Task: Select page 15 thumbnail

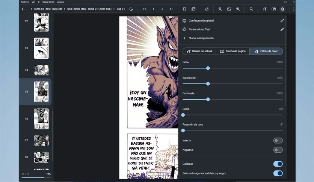Action: 41,92
